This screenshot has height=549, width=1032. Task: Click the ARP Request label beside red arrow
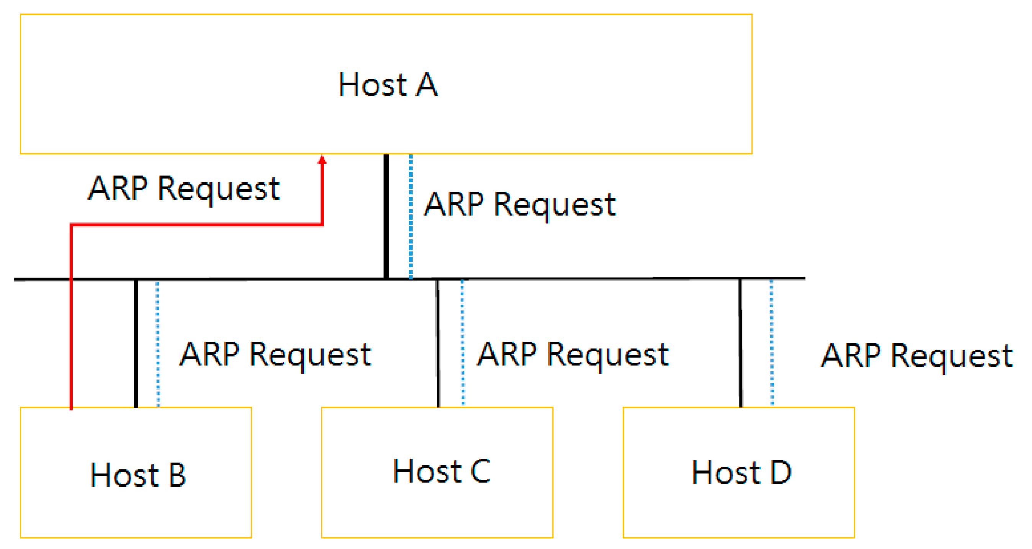point(183,188)
